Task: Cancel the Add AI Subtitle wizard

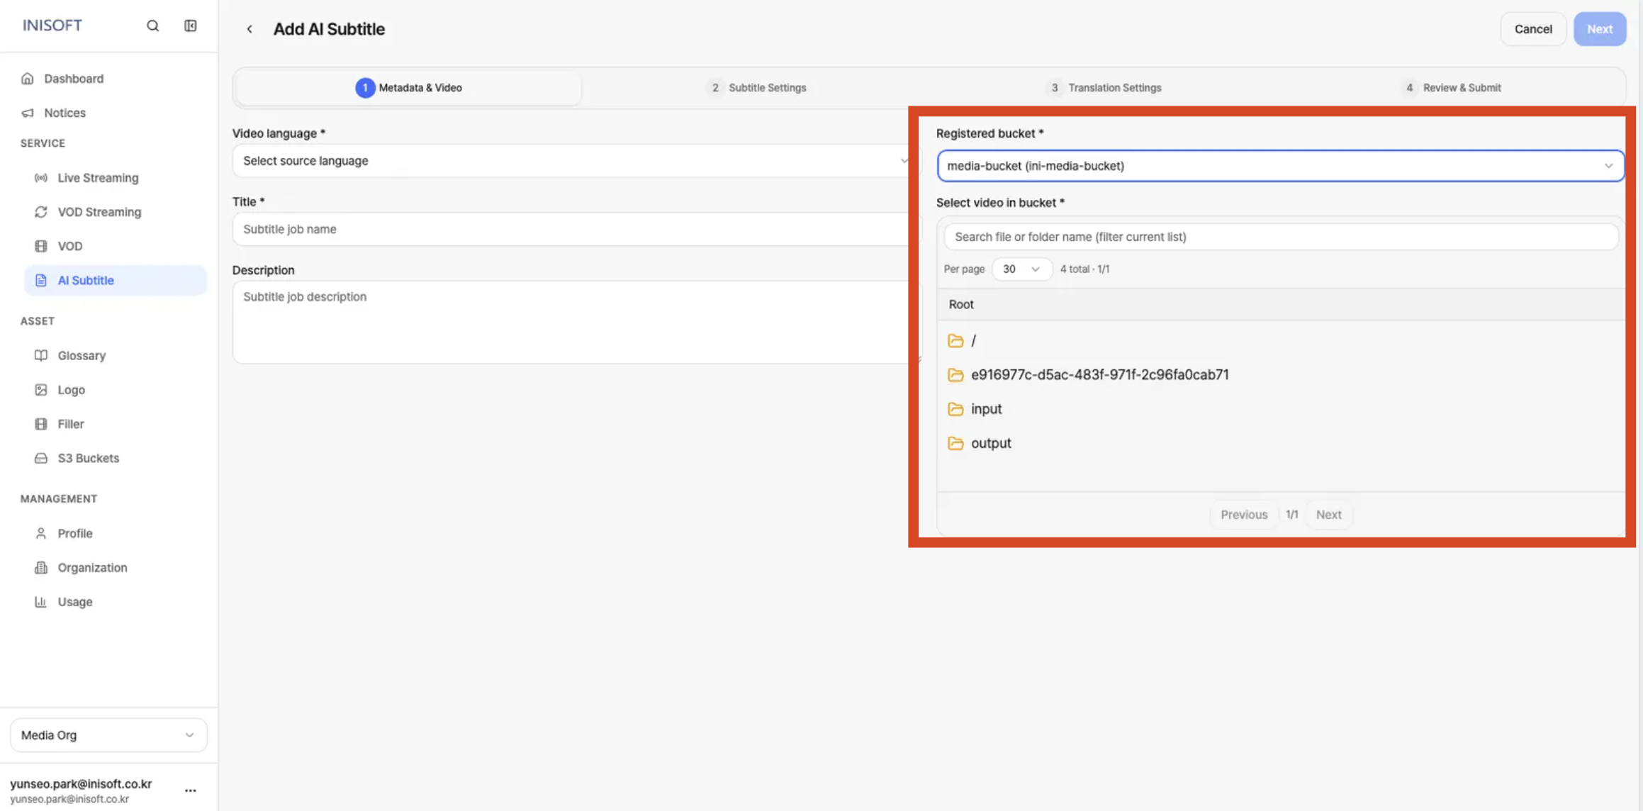Action: [x=1533, y=29]
